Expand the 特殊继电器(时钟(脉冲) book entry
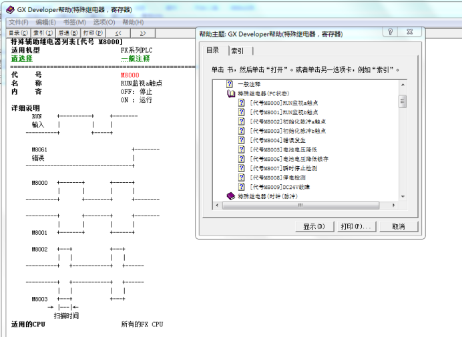Screen dimensions: 462x337 (268, 196)
